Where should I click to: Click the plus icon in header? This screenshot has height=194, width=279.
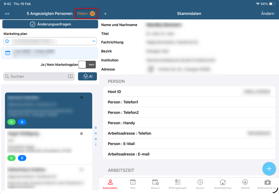105,14
